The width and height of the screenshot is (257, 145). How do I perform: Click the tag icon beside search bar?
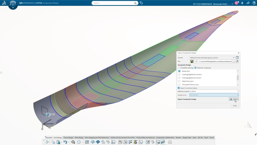[x=141, y=3]
